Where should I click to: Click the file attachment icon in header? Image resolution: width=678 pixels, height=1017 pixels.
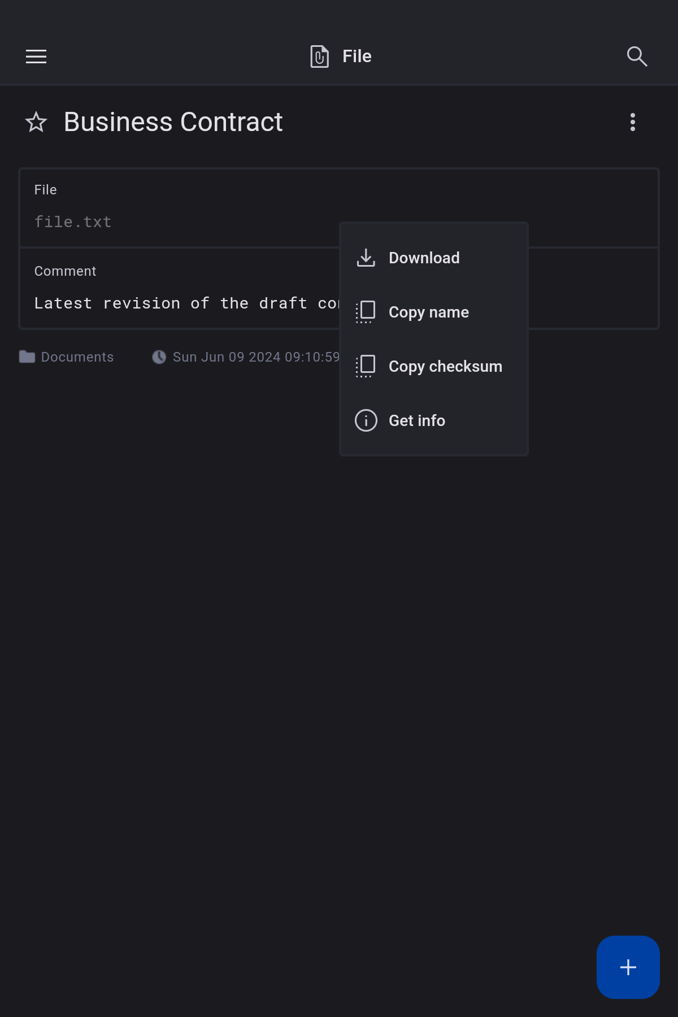319,56
